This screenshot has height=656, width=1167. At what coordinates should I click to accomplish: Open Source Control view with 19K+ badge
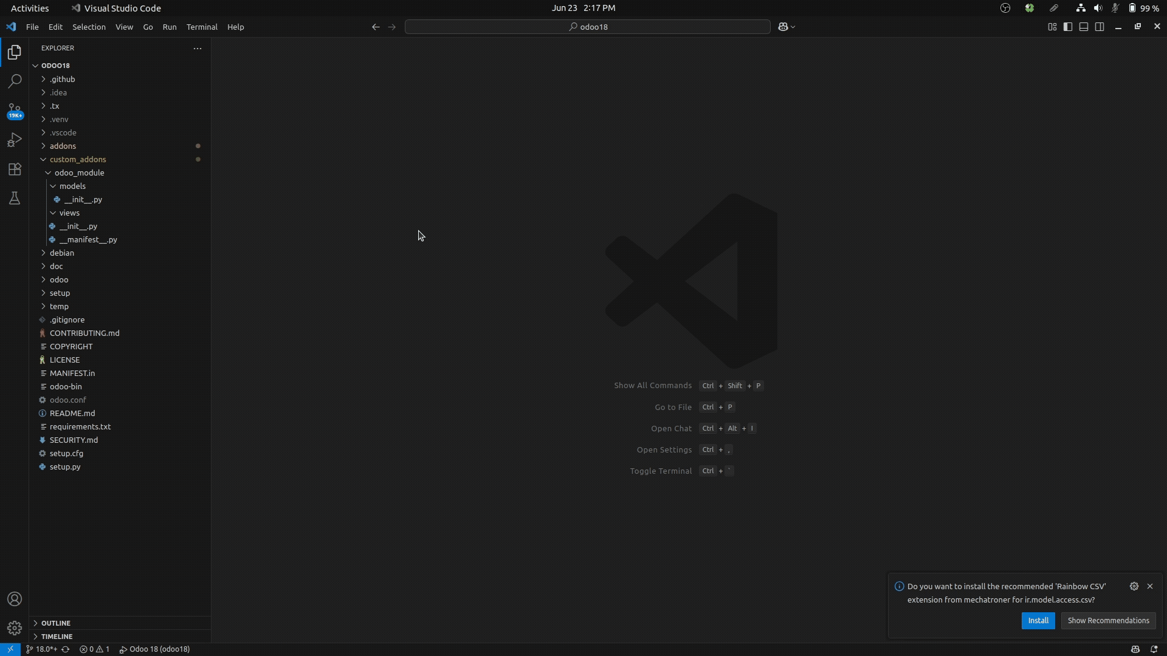coord(15,111)
